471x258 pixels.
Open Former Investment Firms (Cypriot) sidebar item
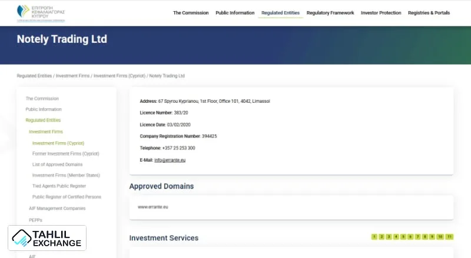66,153
